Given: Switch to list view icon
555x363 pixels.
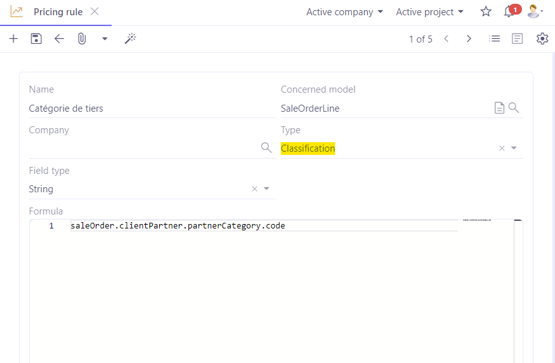Looking at the screenshot, I should (495, 39).
